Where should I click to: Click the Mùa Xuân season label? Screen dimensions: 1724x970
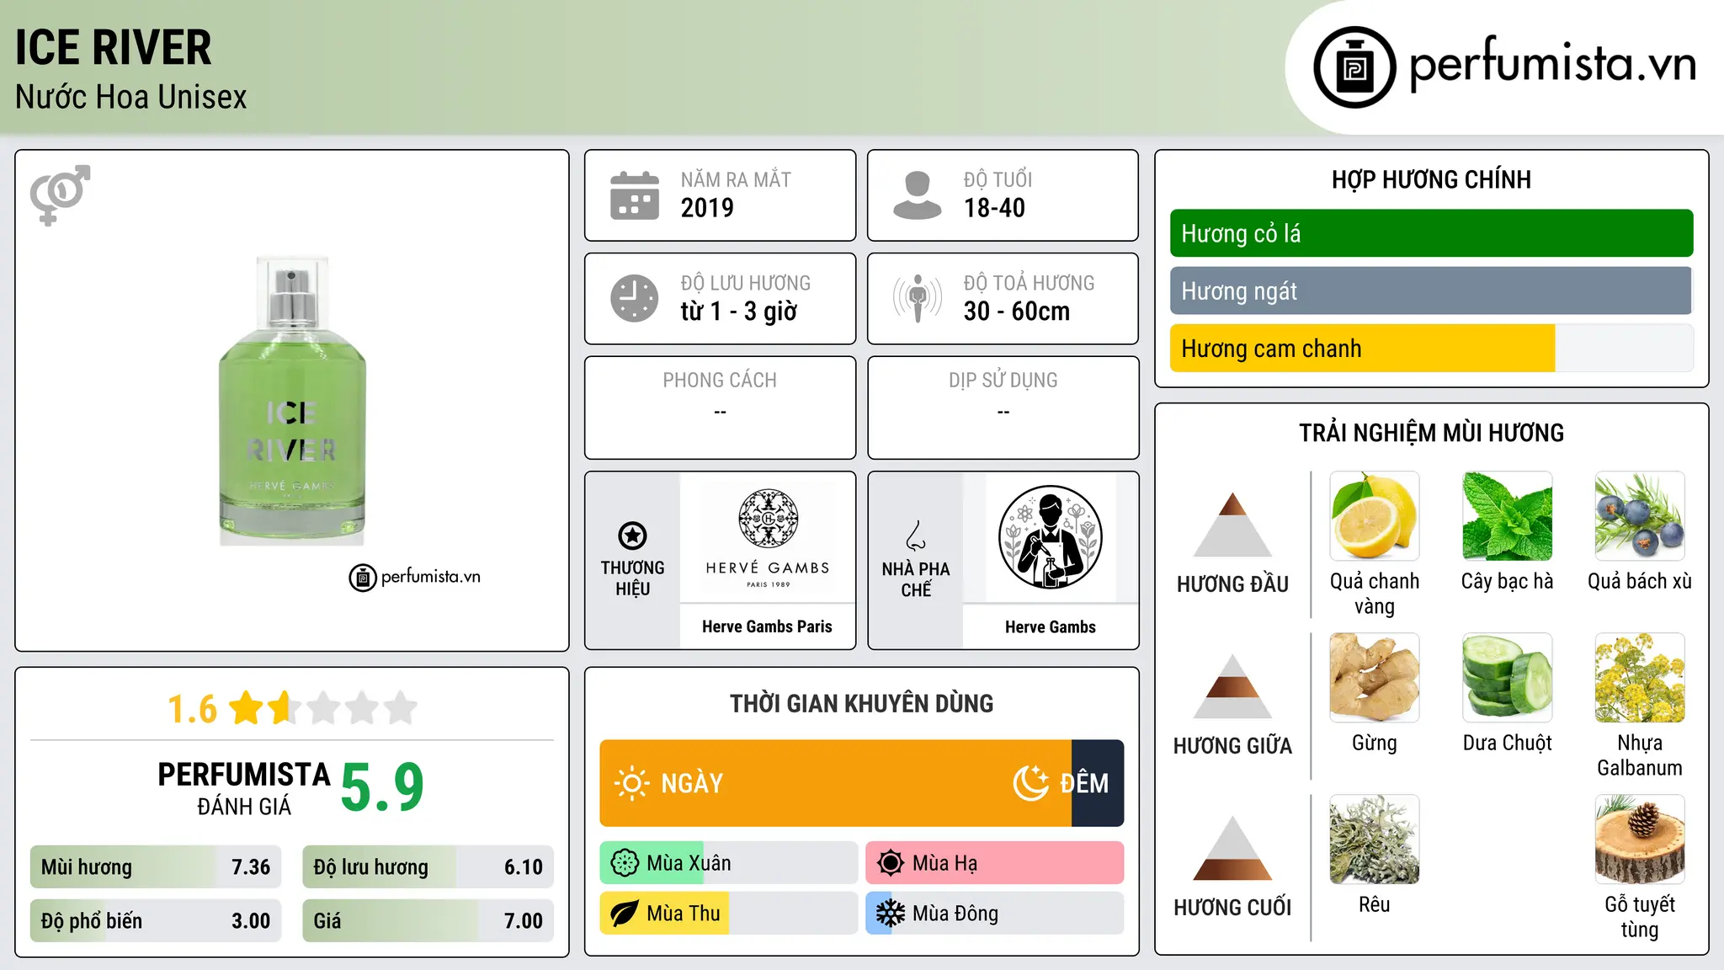(x=689, y=863)
